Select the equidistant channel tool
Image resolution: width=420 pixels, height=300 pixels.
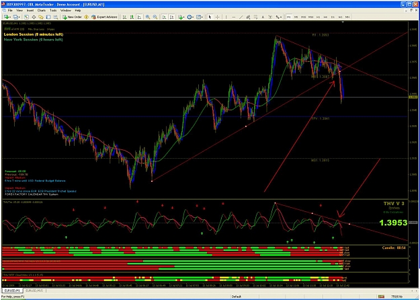248,17
